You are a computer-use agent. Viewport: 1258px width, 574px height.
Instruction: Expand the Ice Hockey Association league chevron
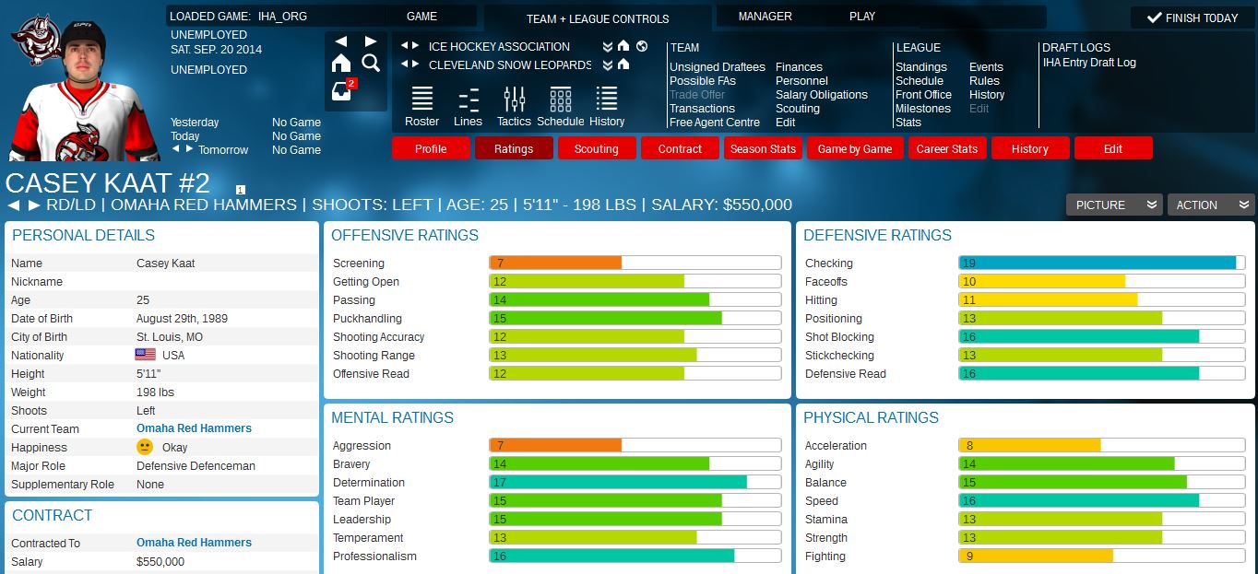pyautogui.click(x=607, y=46)
